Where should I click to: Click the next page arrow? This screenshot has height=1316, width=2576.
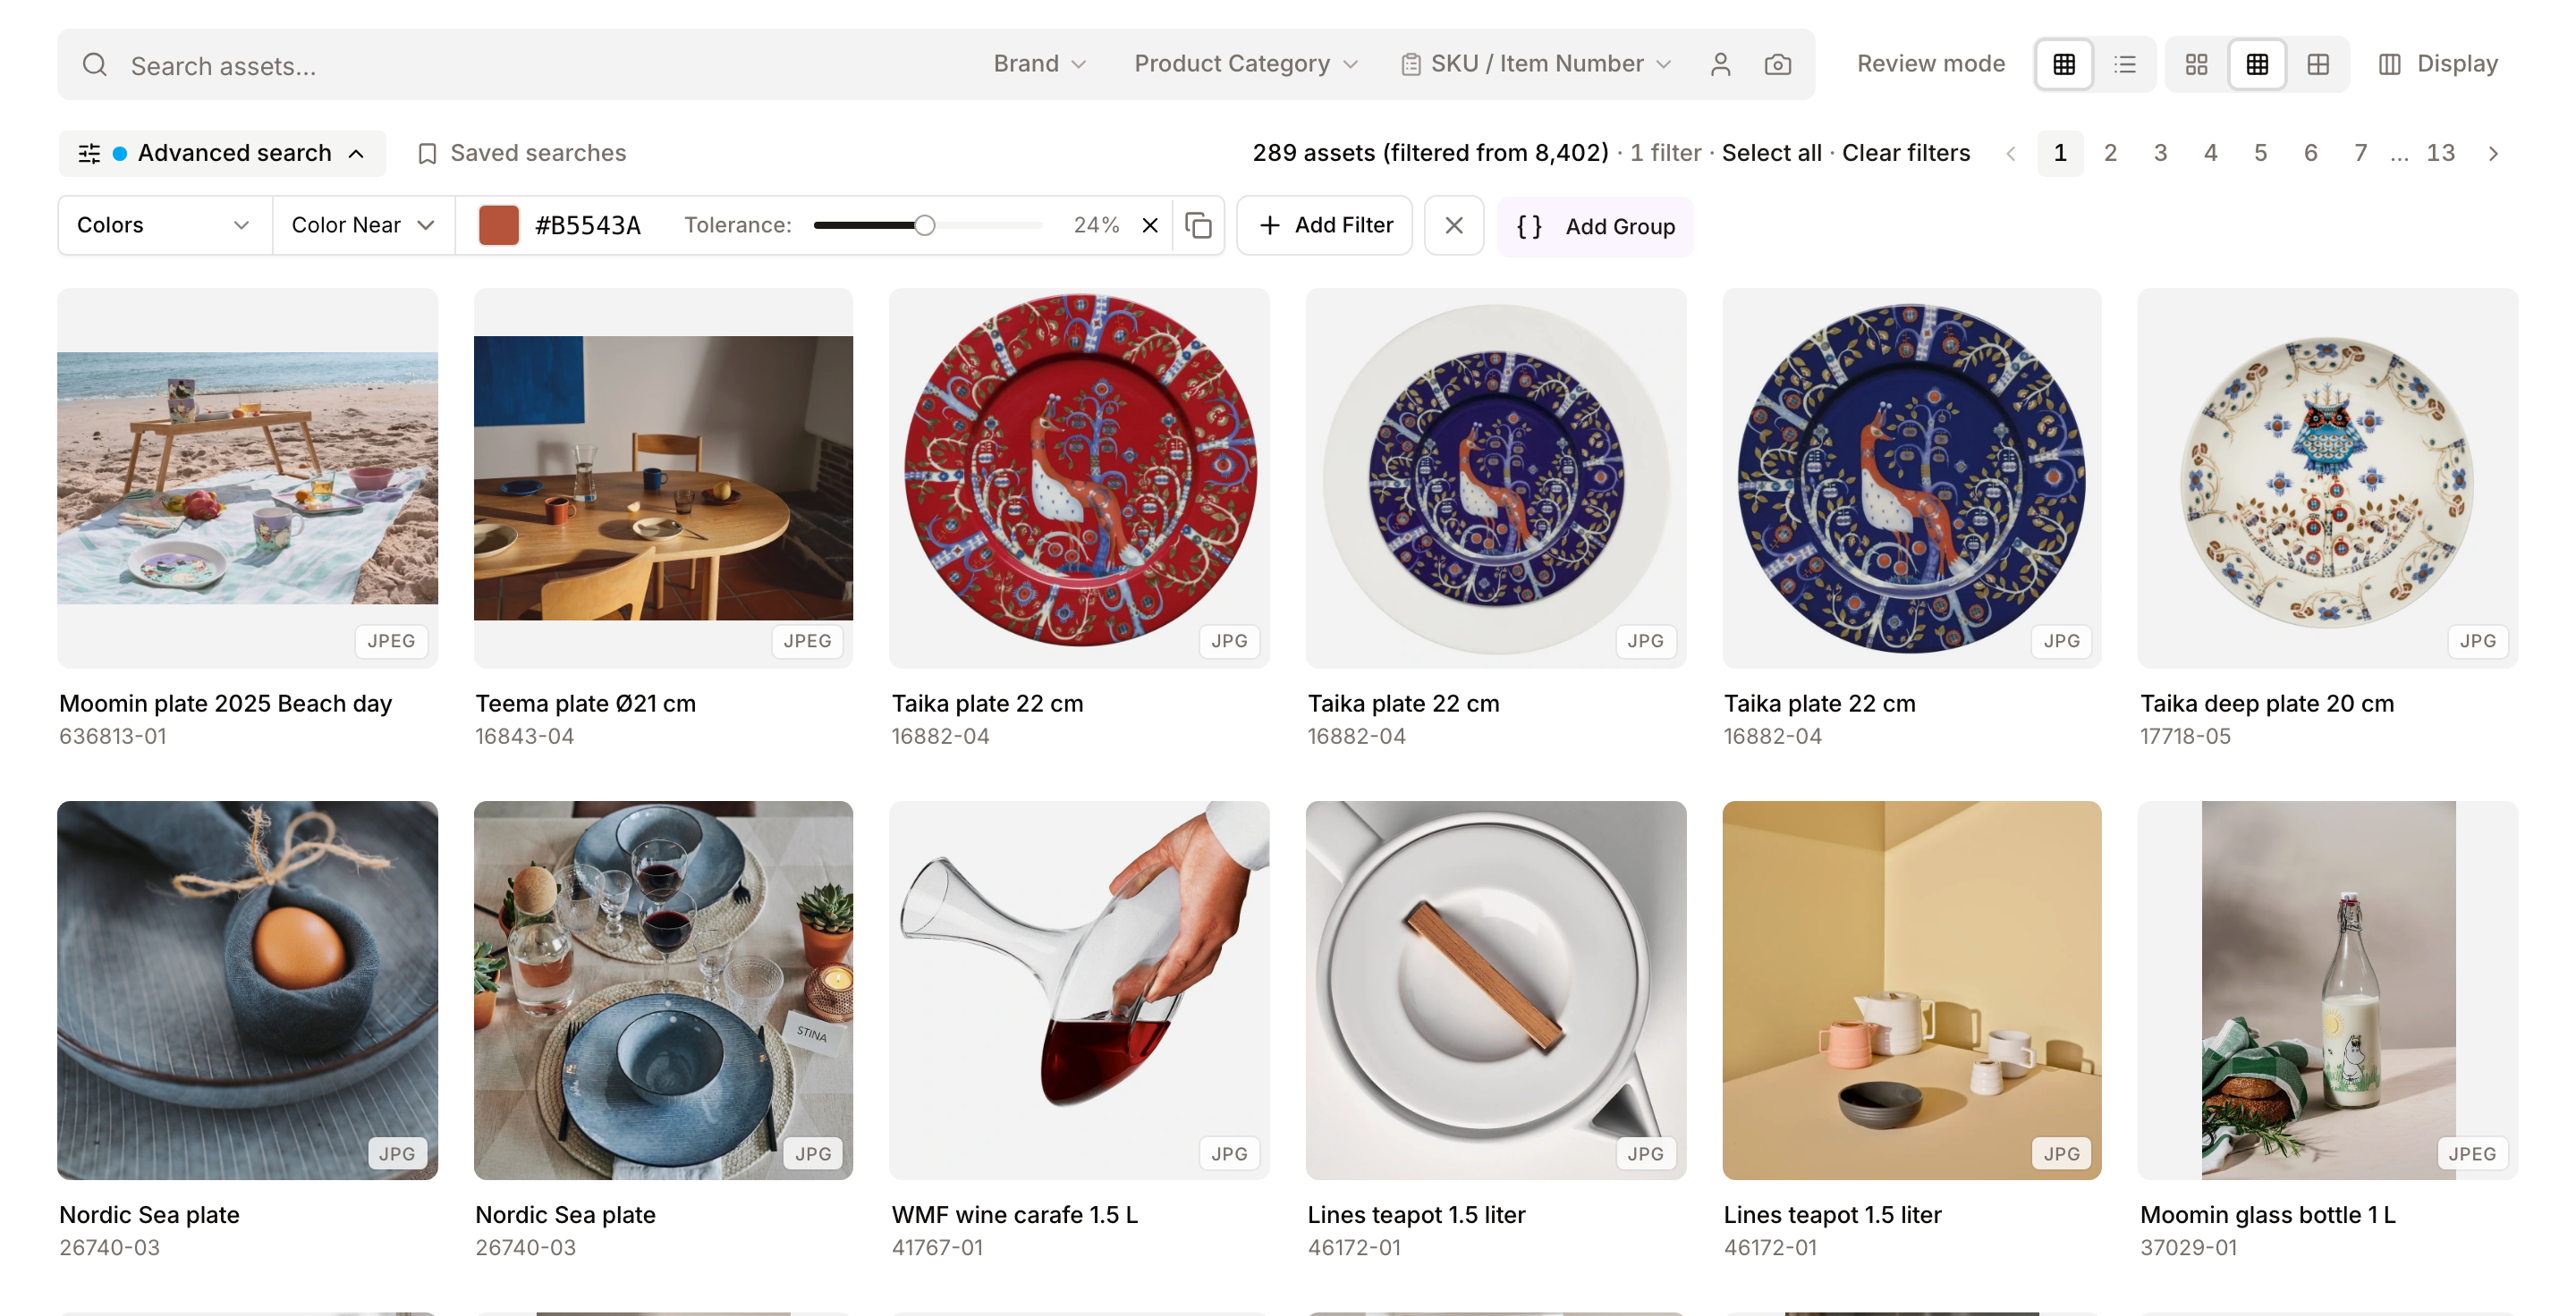click(x=2493, y=153)
